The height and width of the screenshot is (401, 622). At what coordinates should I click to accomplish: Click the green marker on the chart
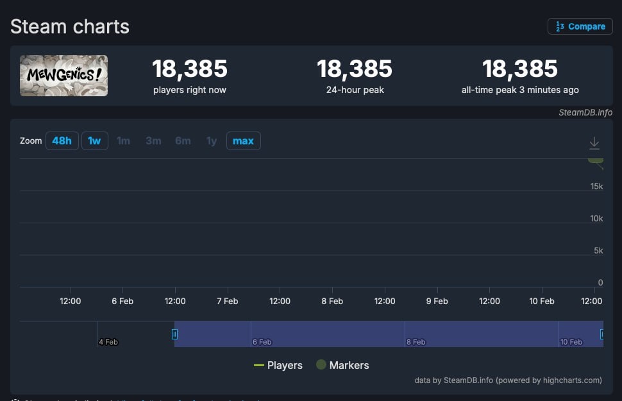click(596, 160)
